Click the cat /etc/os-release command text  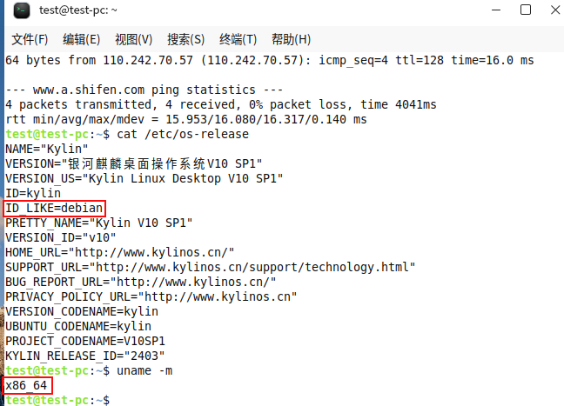[x=183, y=134]
